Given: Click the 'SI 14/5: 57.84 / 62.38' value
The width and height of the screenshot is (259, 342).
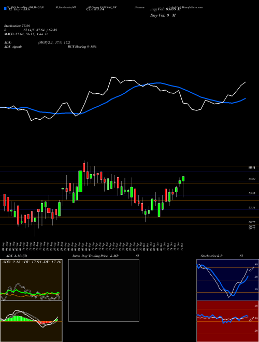Looking at the screenshot, I should 40,30.
